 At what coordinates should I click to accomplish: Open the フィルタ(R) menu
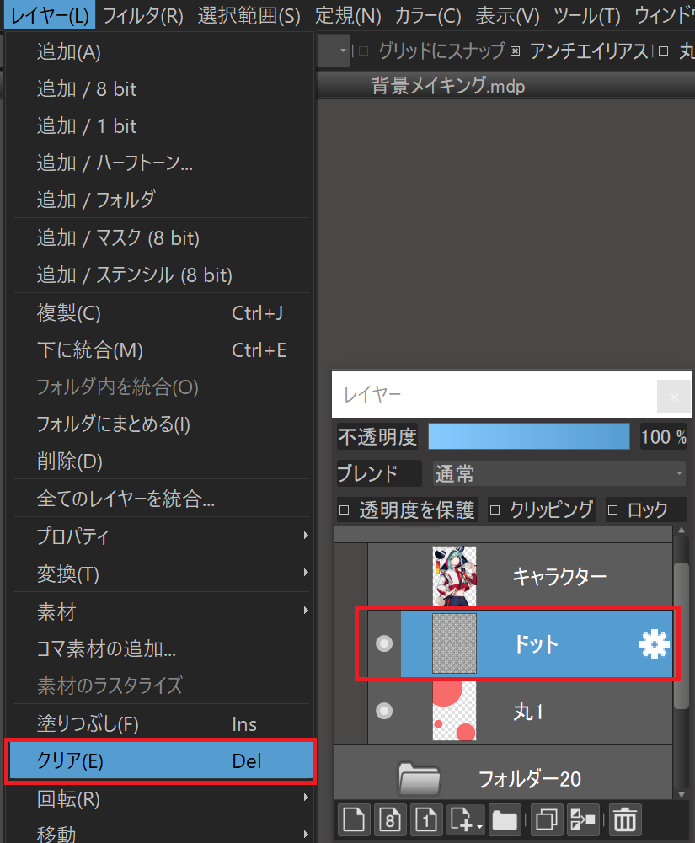coord(142,15)
